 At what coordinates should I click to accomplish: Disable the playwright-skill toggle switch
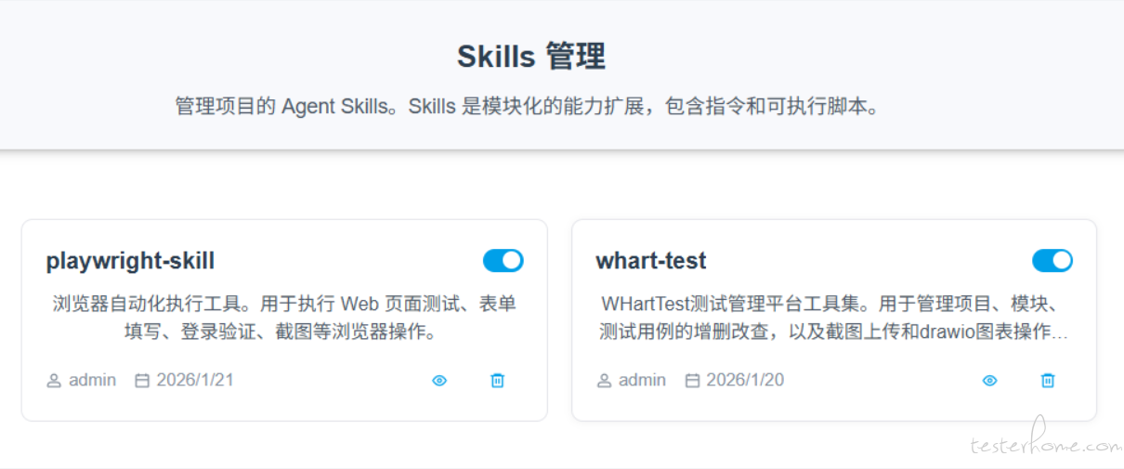pyautogui.click(x=503, y=261)
